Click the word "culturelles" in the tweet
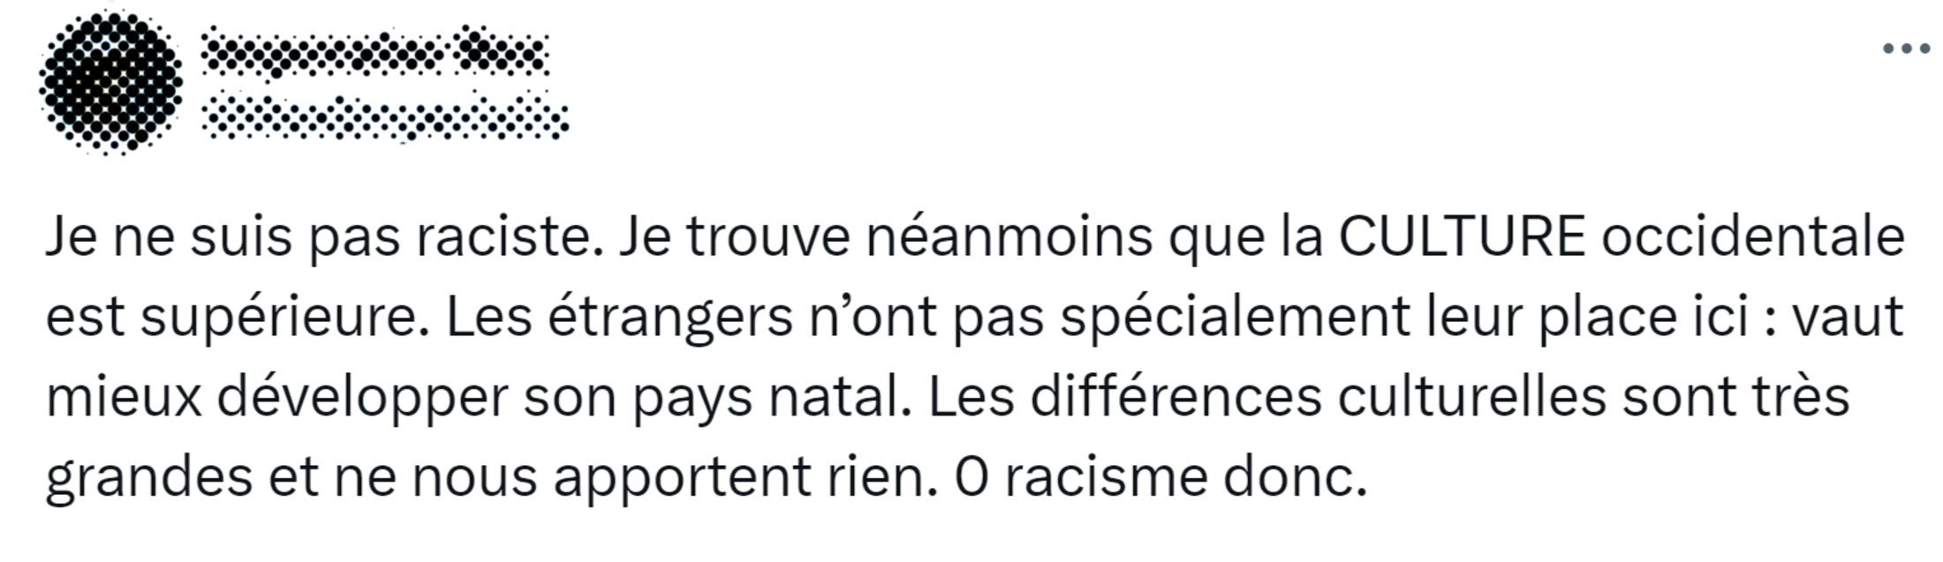 coord(1471,397)
